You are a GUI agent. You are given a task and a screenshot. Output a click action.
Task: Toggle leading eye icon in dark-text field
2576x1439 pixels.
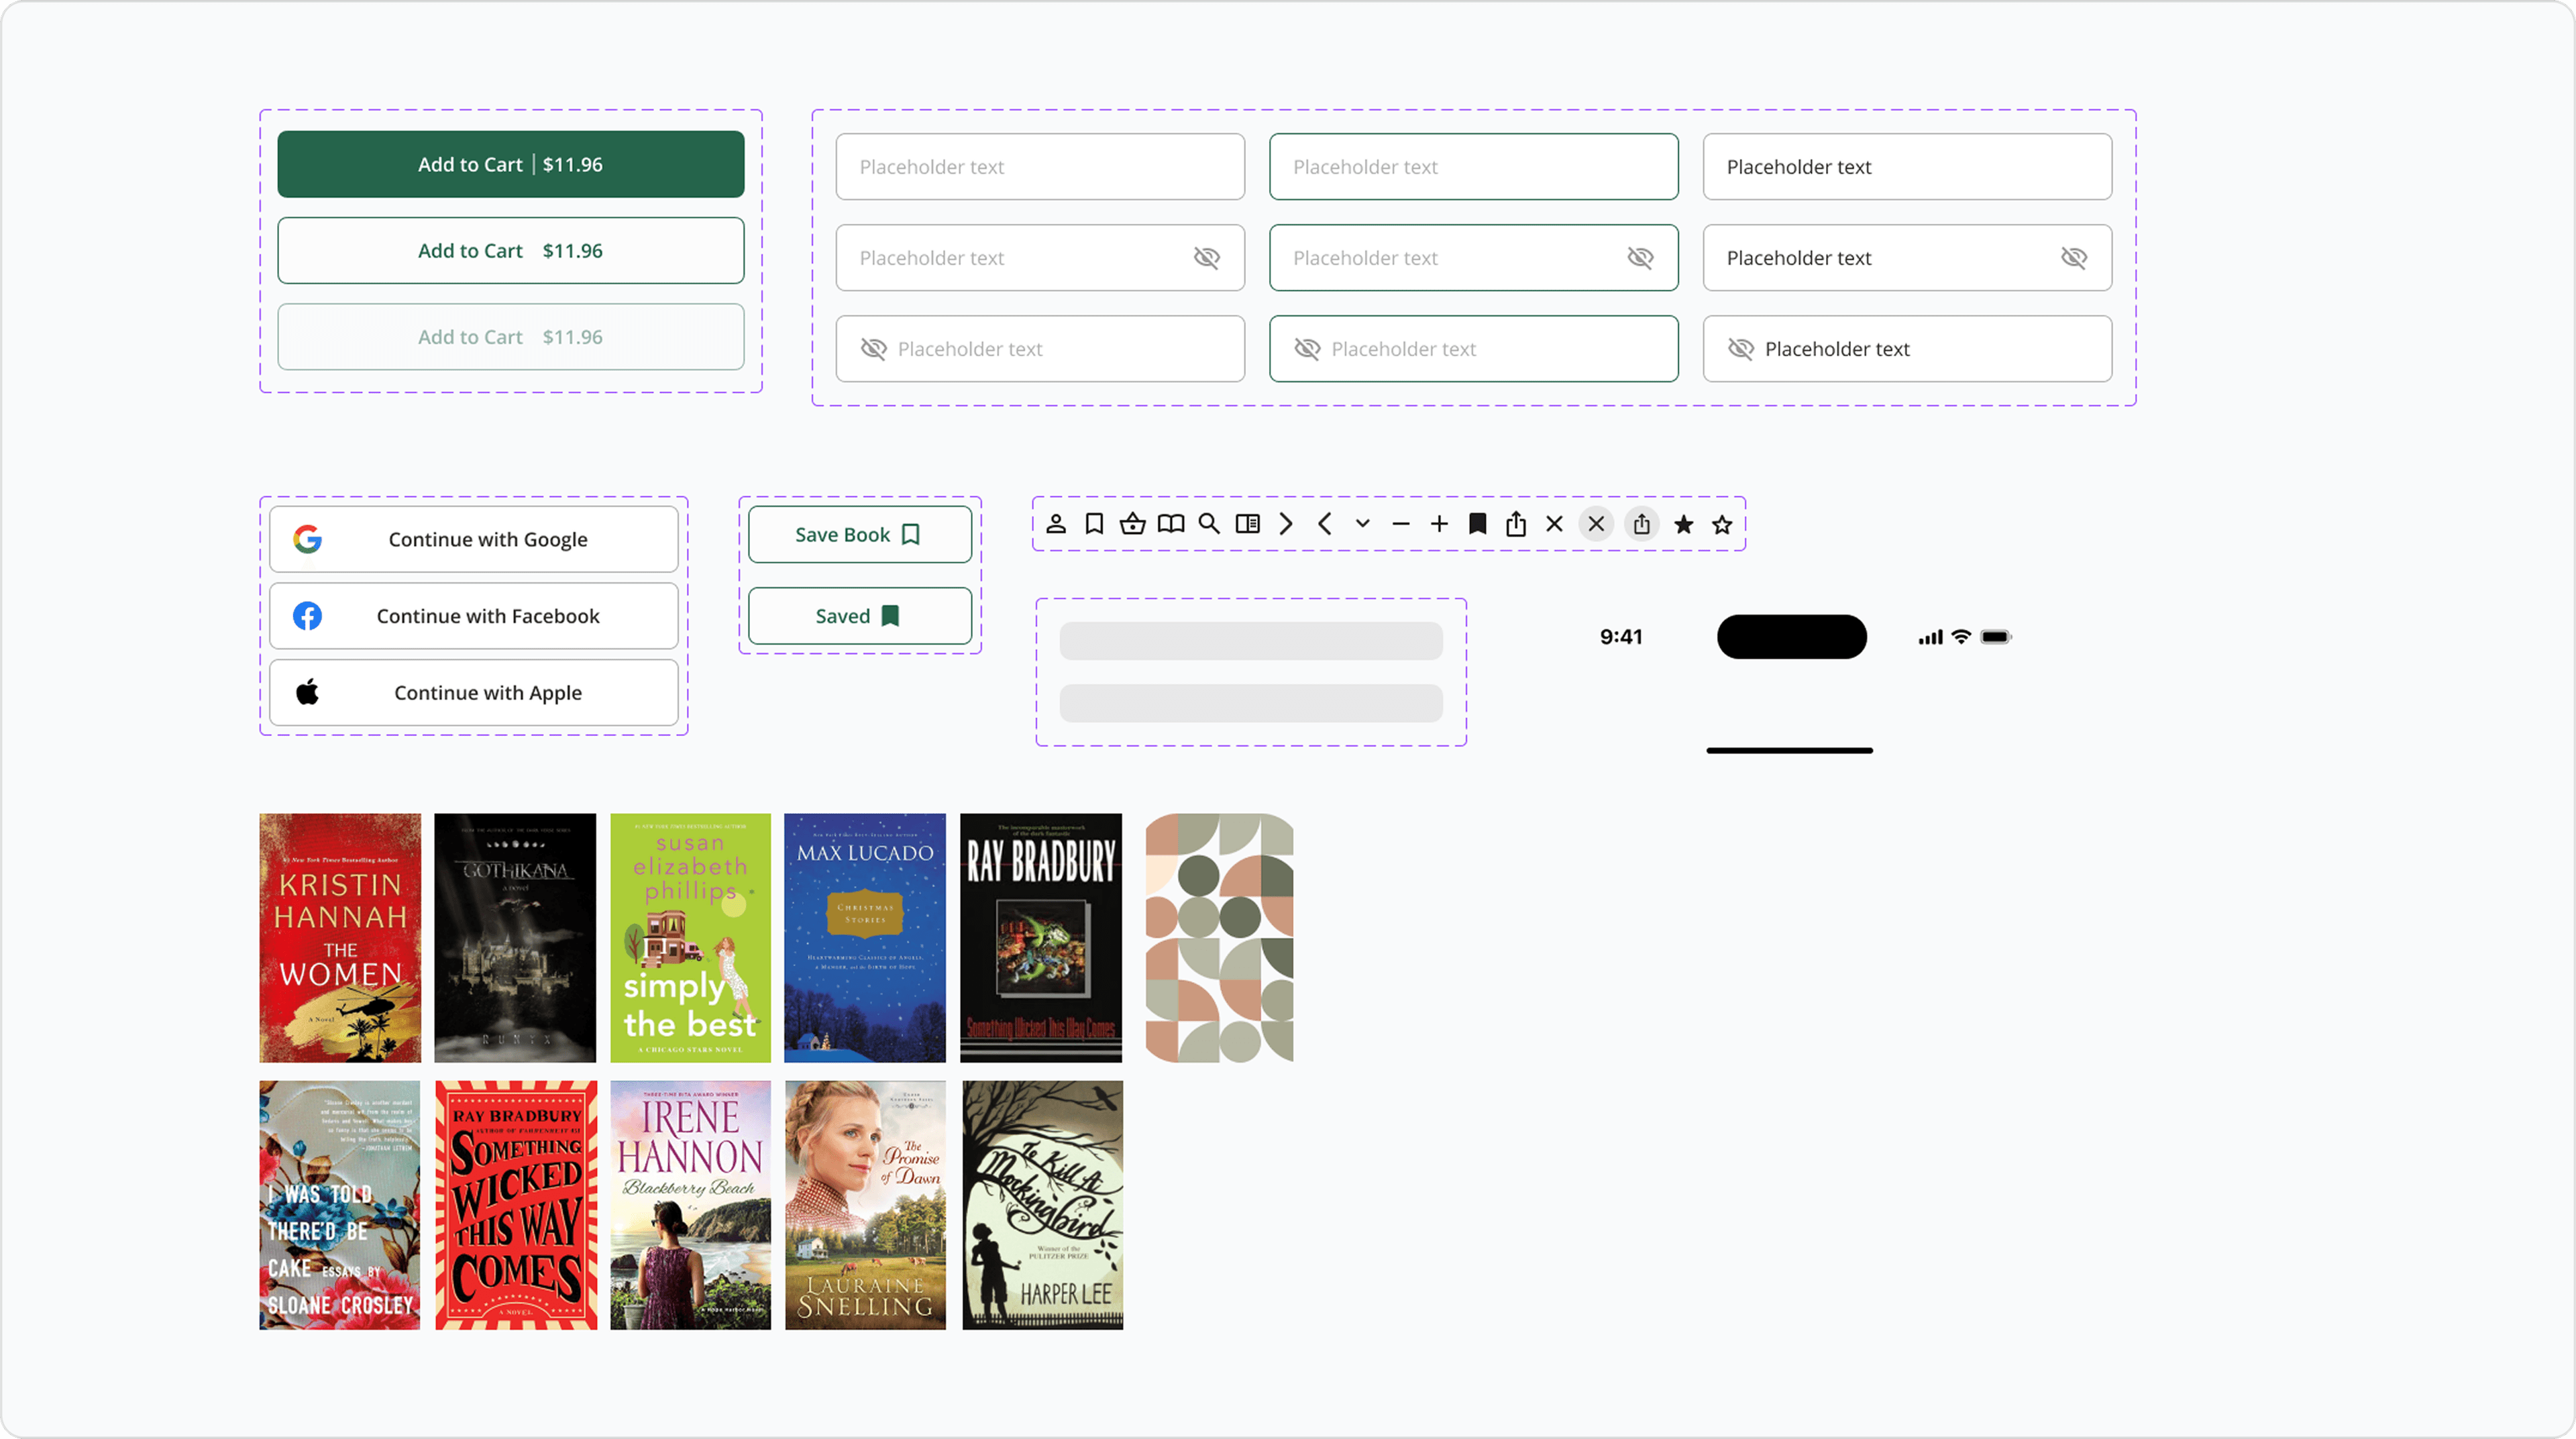[1741, 349]
